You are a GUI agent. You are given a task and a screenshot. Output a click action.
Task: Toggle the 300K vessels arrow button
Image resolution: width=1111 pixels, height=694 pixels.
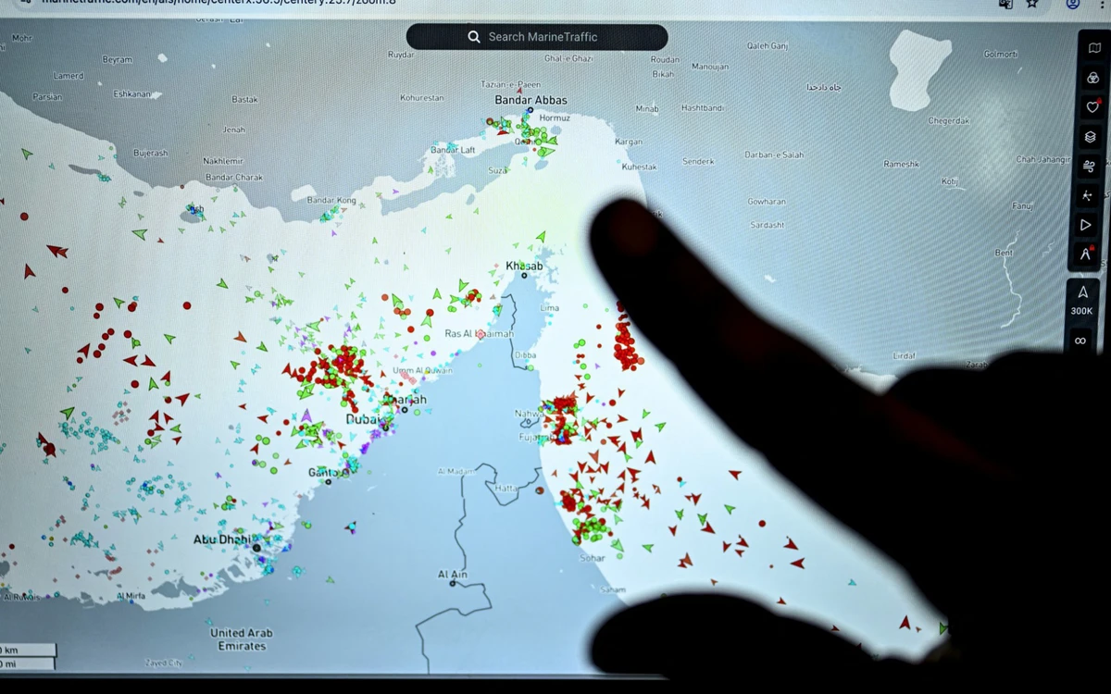[1082, 292]
